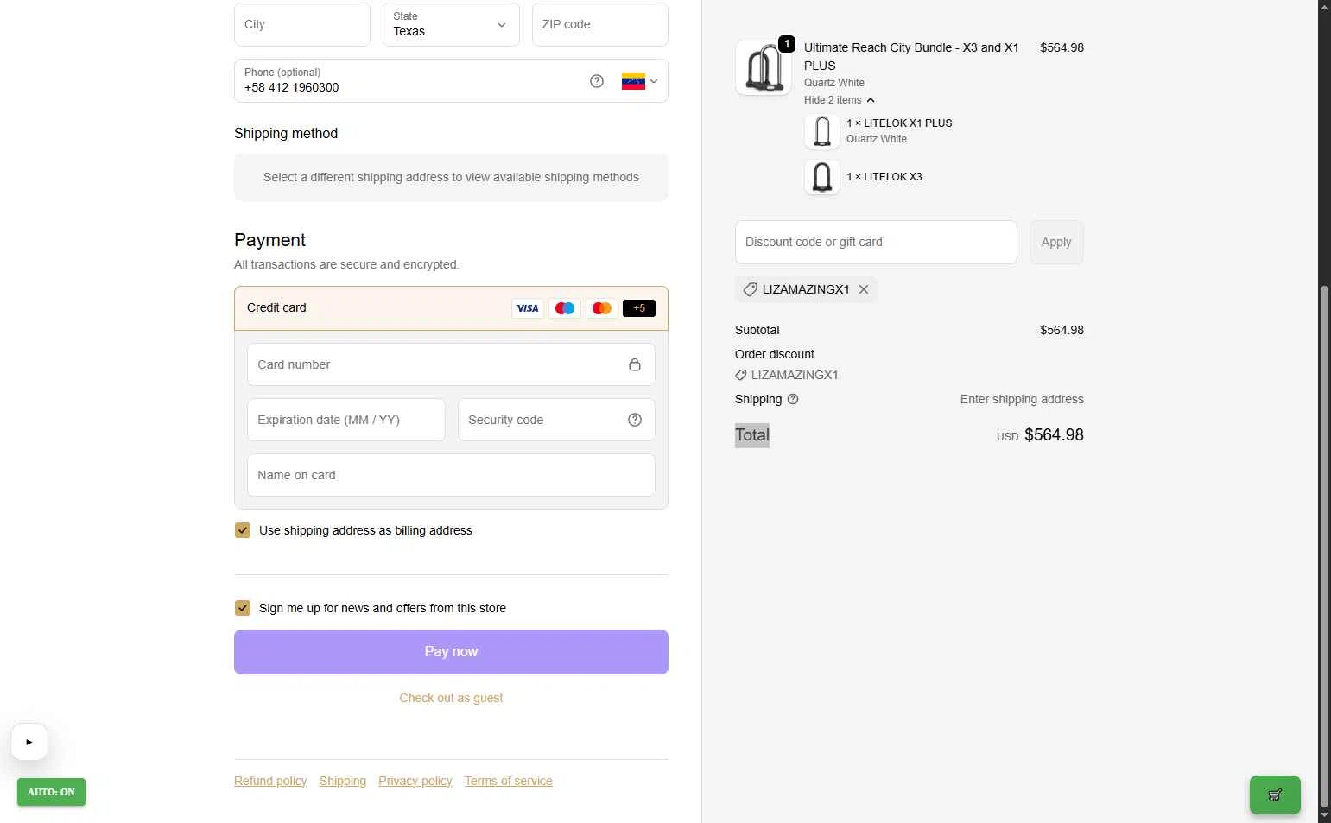Click the credit card payment option header
This screenshot has width=1331, height=823.
pos(451,308)
